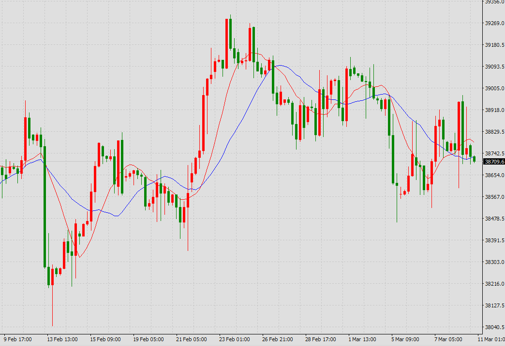
Task: Select the 9 Feb 17:00 time label
Action: tap(18, 339)
